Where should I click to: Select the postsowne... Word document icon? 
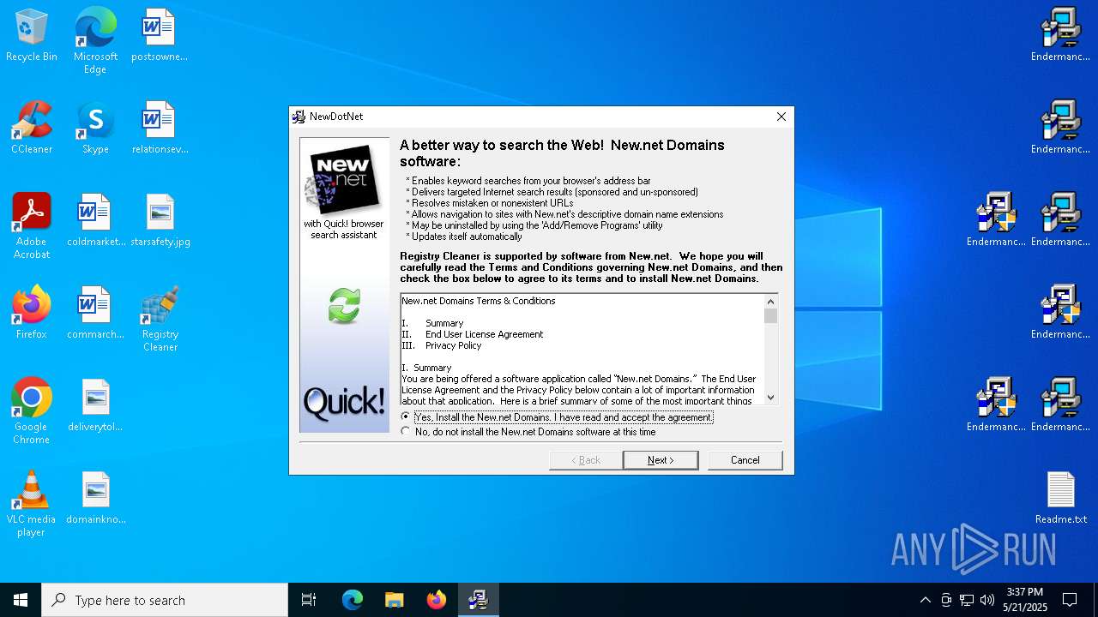[160, 35]
